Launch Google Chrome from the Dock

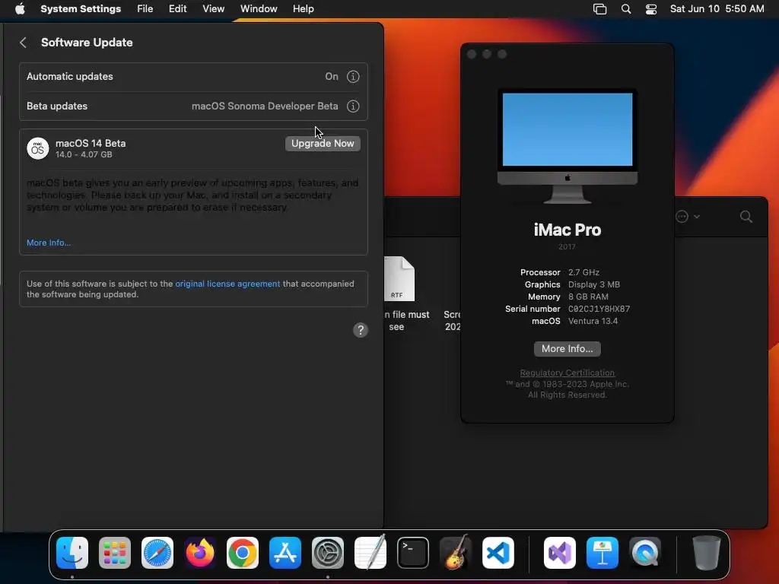tap(243, 553)
